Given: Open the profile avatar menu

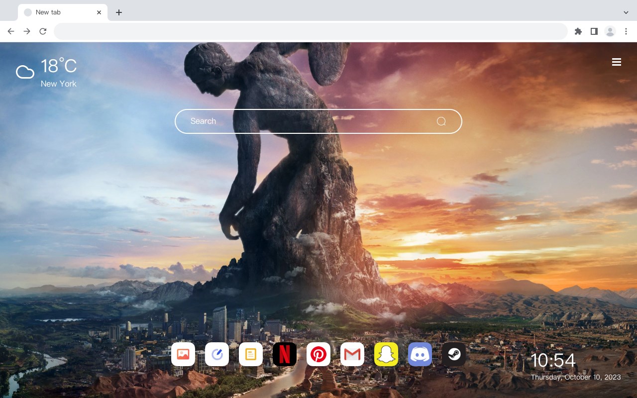Looking at the screenshot, I should pos(610,31).
